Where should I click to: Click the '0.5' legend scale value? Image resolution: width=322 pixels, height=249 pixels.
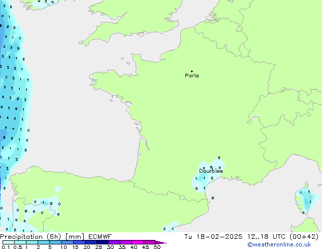coord(18,247)
